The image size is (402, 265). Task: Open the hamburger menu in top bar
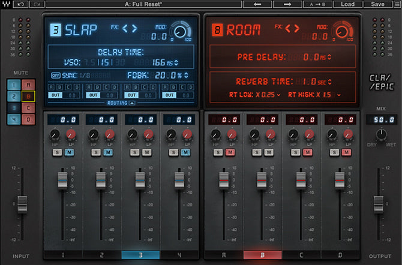397,4
